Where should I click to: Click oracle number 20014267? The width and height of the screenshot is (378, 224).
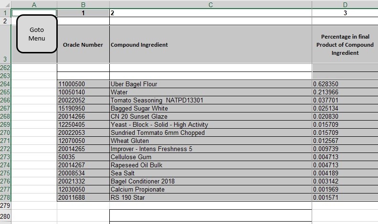click(x=83, y=165)
